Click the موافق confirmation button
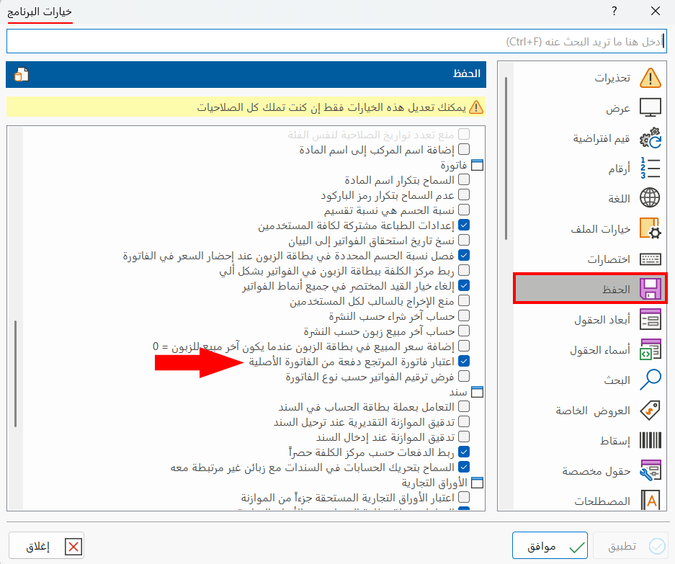 click(550, 545)
